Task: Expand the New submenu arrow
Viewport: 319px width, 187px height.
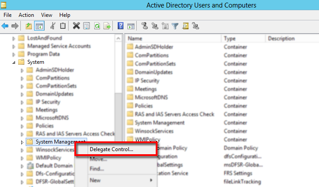Action: pyautogui.click(x=151, y=180)
